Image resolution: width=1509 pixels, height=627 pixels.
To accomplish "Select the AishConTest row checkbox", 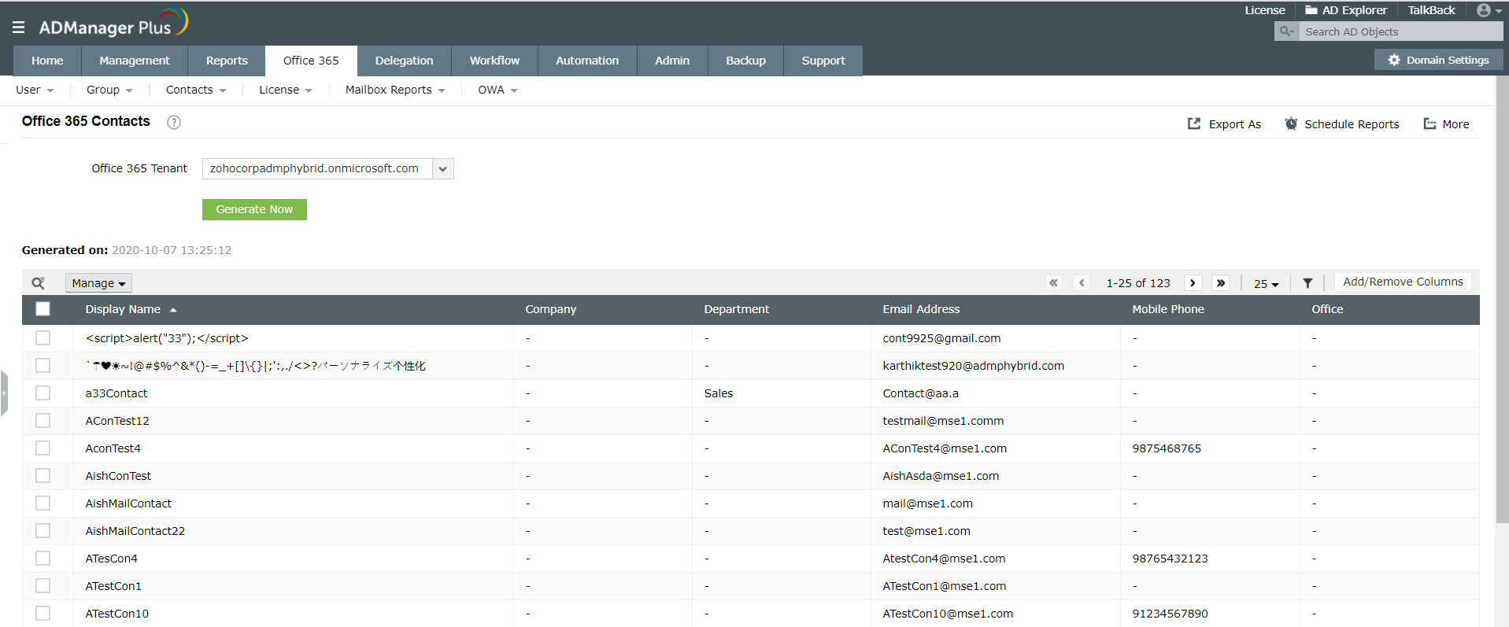I will coord(43,476).
